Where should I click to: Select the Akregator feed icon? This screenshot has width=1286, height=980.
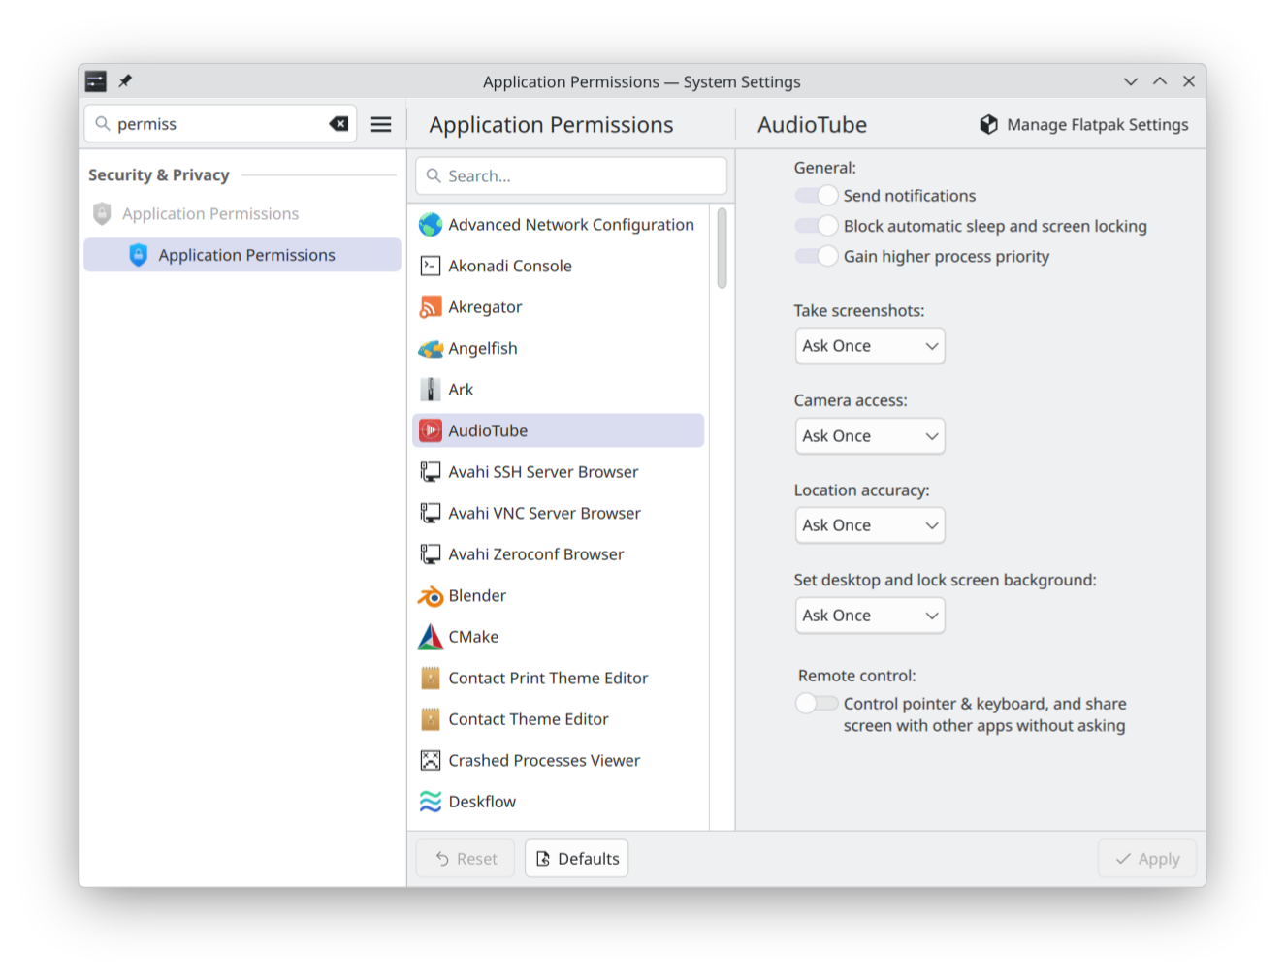point(430,306)
